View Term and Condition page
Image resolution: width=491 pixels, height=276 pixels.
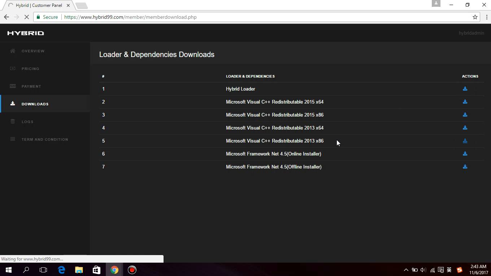click(x=45, y=139)
